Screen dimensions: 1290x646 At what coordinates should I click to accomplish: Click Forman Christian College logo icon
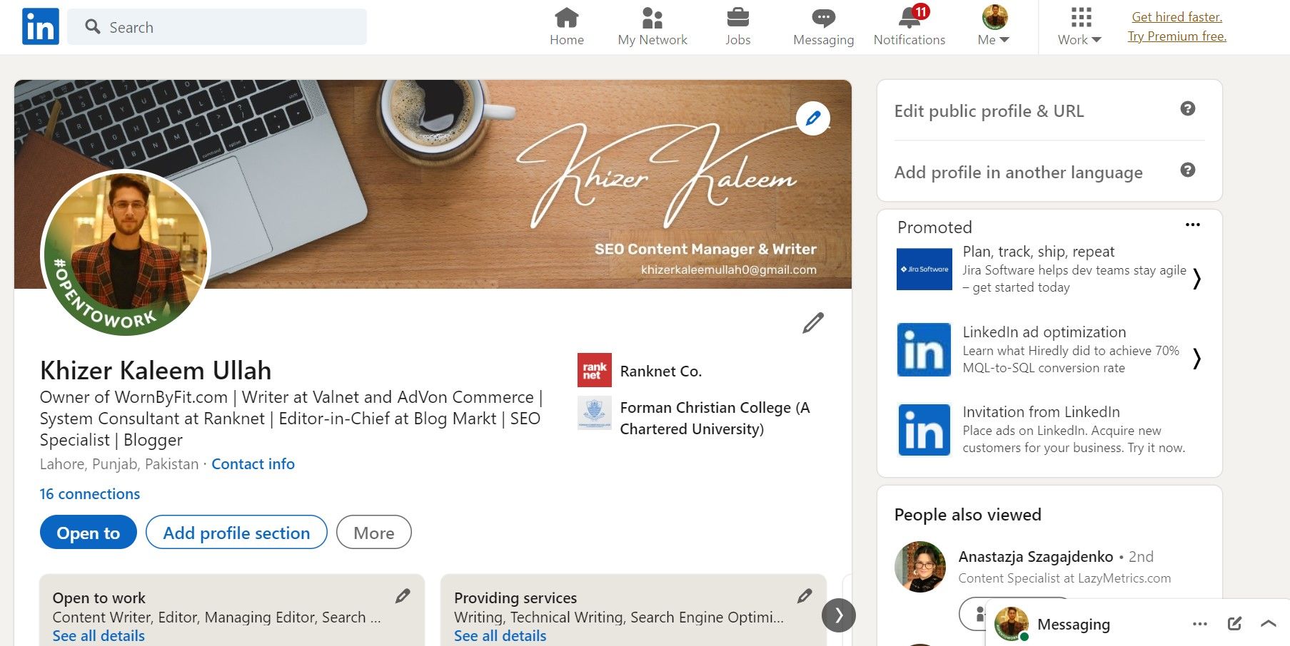click(595, 413)
